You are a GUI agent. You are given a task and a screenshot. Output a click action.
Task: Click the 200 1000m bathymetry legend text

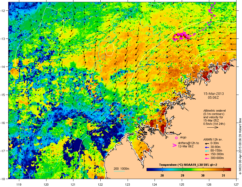tap(122, 169)
